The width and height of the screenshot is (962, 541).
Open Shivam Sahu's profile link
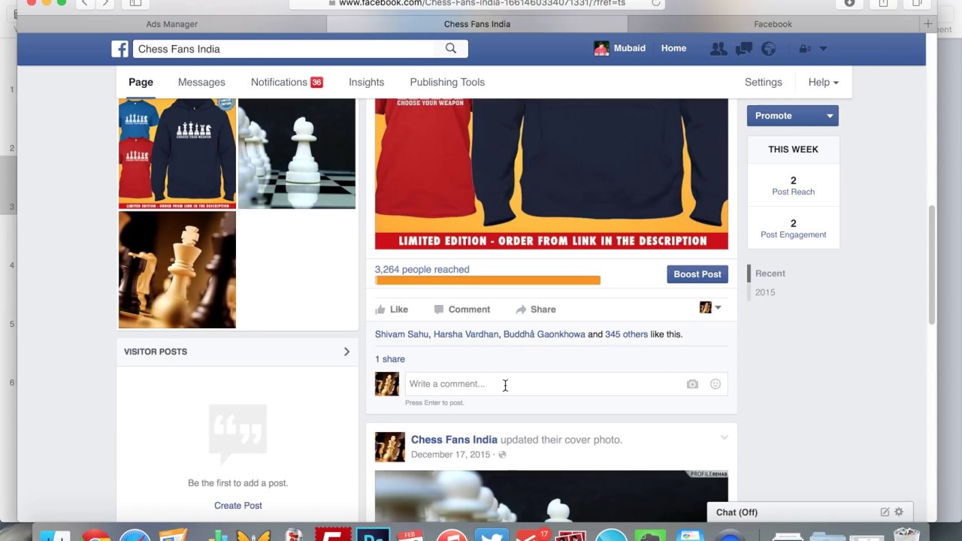(401, 334)
